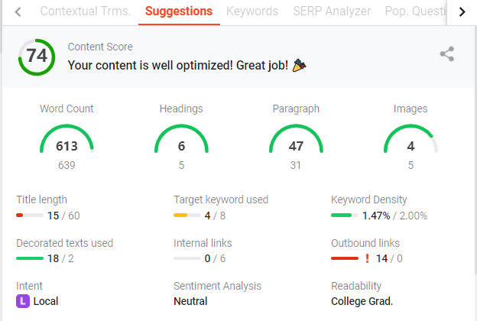Click the red Outbound links warning icon
The image size is (477, 321).
[x=367, y=258]
